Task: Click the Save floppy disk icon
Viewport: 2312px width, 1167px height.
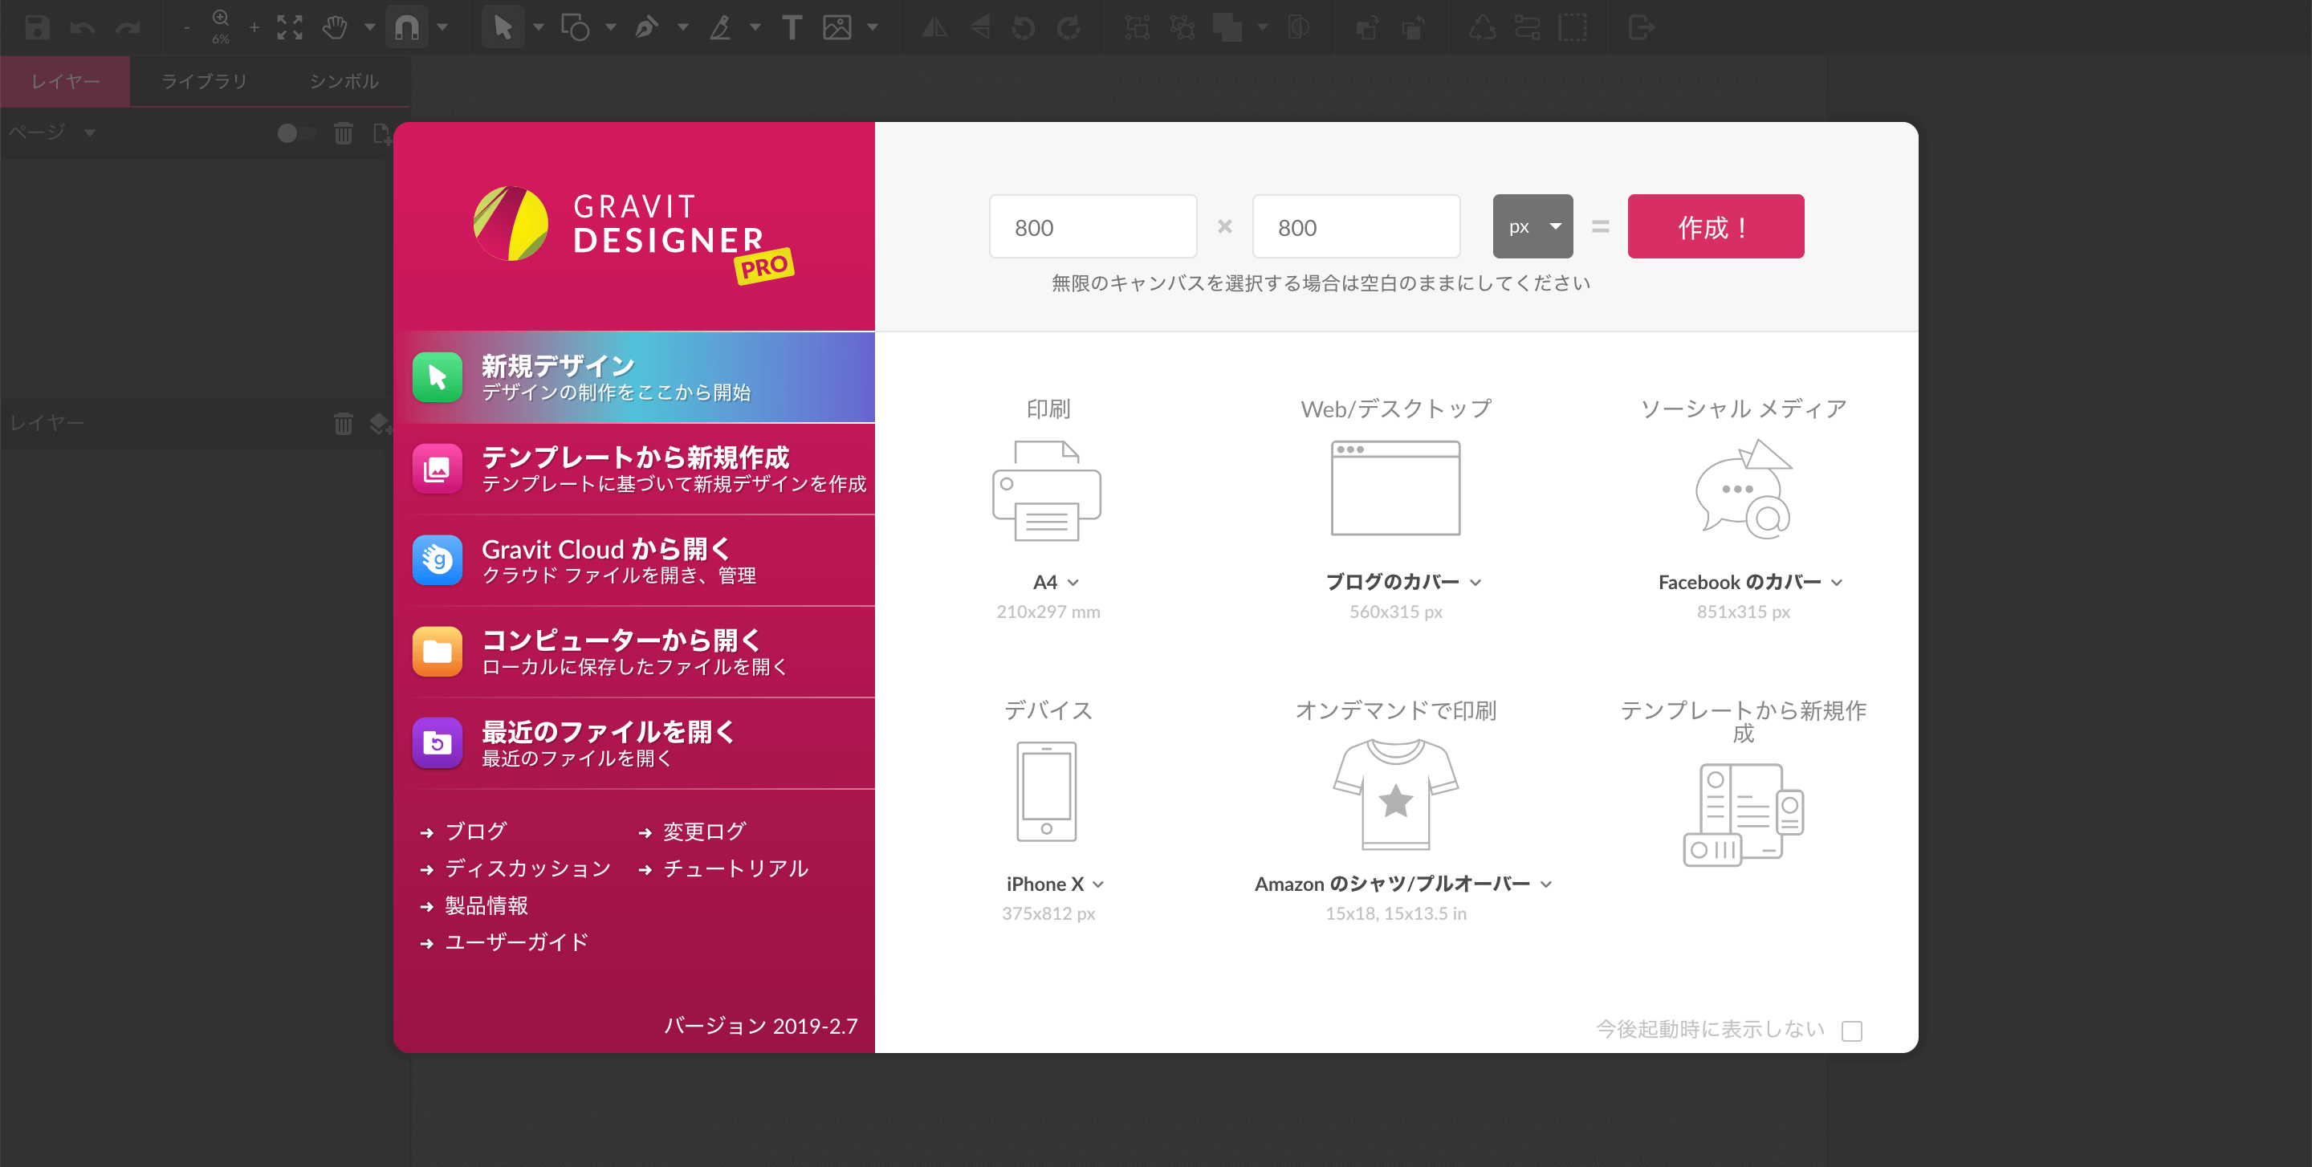Action: pyautogui.click(x=37, y=28)
